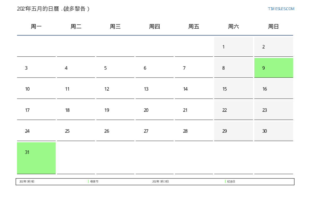This screenshot has height=219, width=310.
Task: Select the May 31 date in legend
Action: point(160,181)
